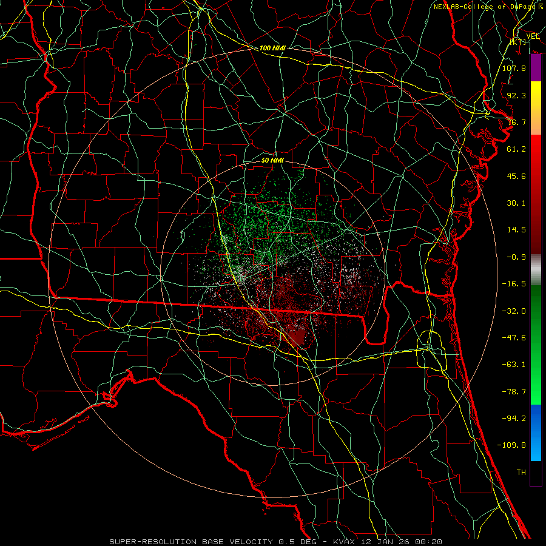This screenshot has width=546, height=546.
Task: Click the -47.6 scale value
Action: coord(514,337)
